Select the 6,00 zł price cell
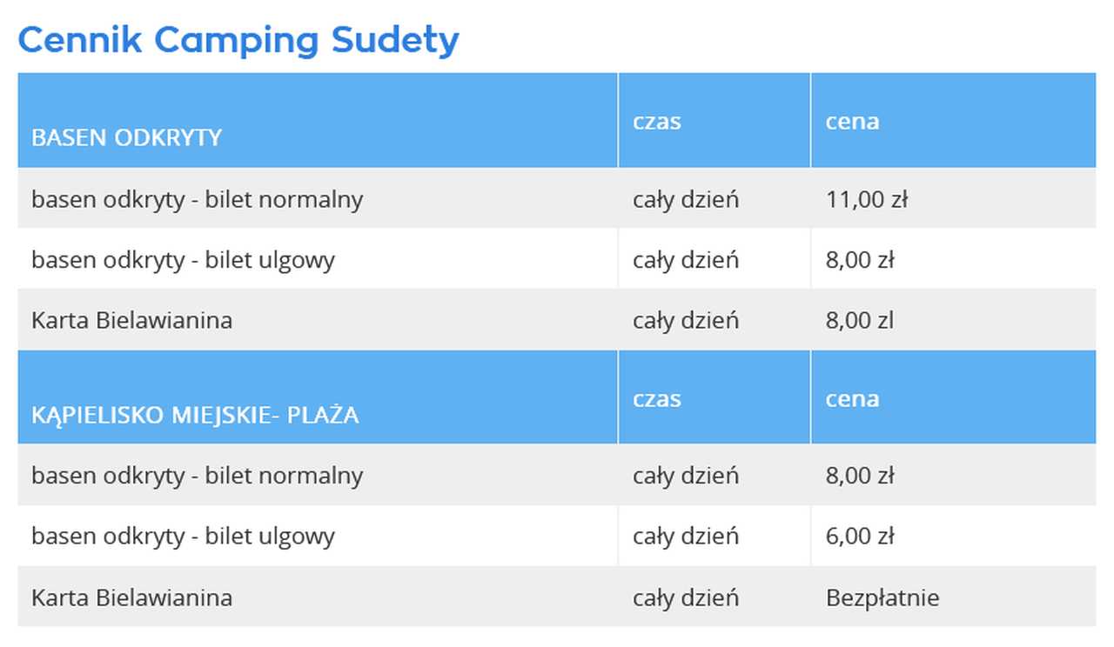Screen dimensions: 1114x647 [953, 536]
